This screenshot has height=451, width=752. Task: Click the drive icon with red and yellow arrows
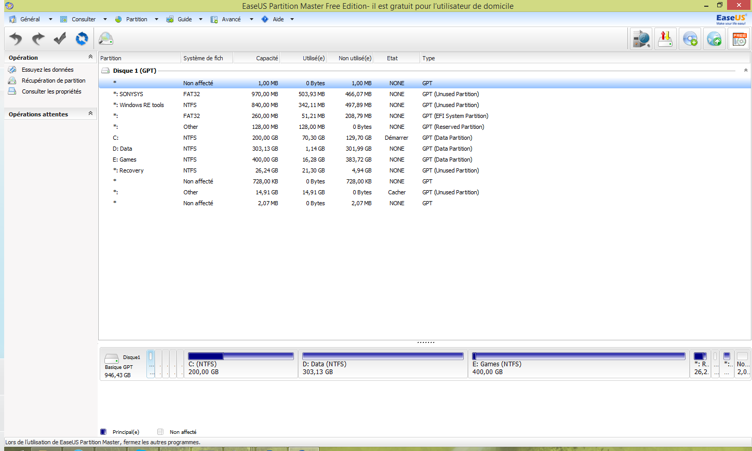pos(665,39)
